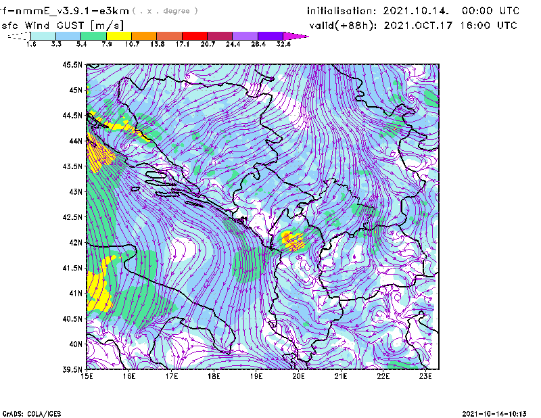Click the white dashed arrow at legend start
This screenshot has height=418, width=541.
click(19, 36)
